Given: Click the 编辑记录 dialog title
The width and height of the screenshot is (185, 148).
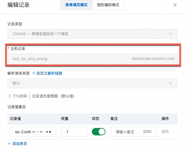Looking at the screenshot, I should pos(18,5).
